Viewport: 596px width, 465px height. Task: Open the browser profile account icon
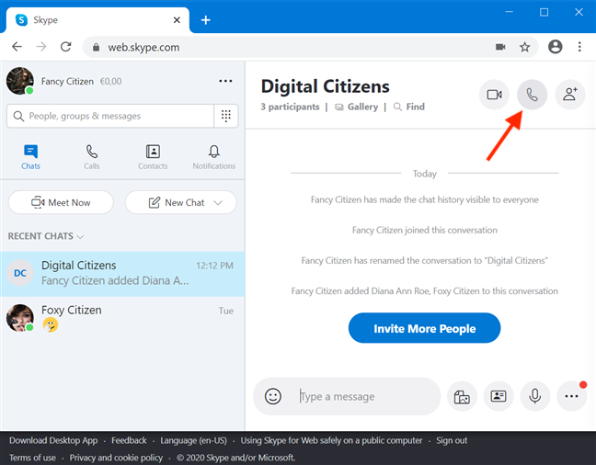[x=555, y=47]
